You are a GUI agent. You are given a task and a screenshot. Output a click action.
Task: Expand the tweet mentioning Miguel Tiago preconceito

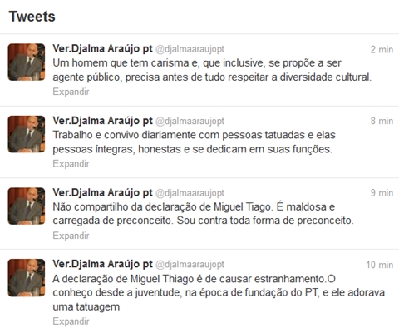[x=71, y=236]
